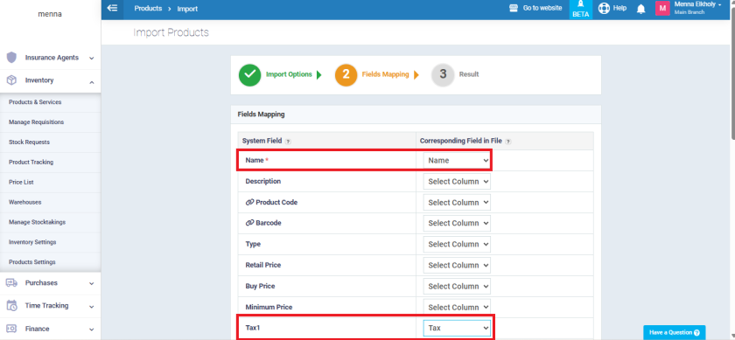Collapse the Inventory sidebar section

(x=50, y=80)
